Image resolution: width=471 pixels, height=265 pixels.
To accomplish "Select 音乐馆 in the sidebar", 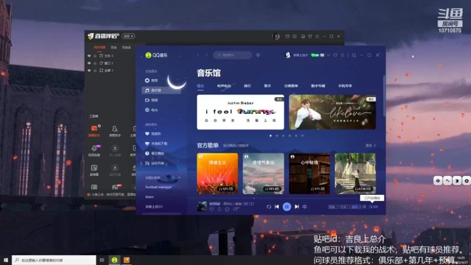I will pos(161,90).
